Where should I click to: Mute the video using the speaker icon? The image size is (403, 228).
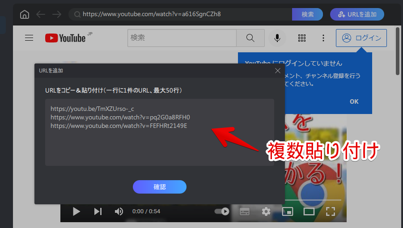(x=119, y=211)
